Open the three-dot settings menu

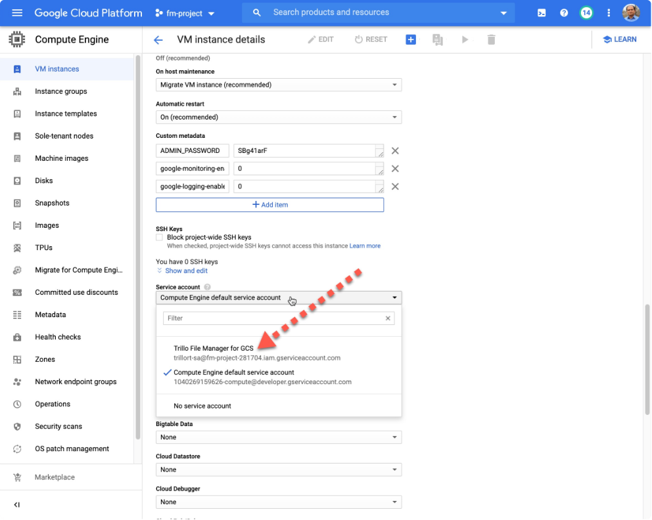click(609, 13)
